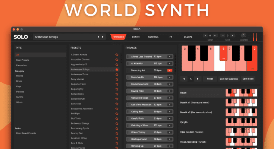Play the At Attention phrase
274x149 pixels.
coord(170,63)
